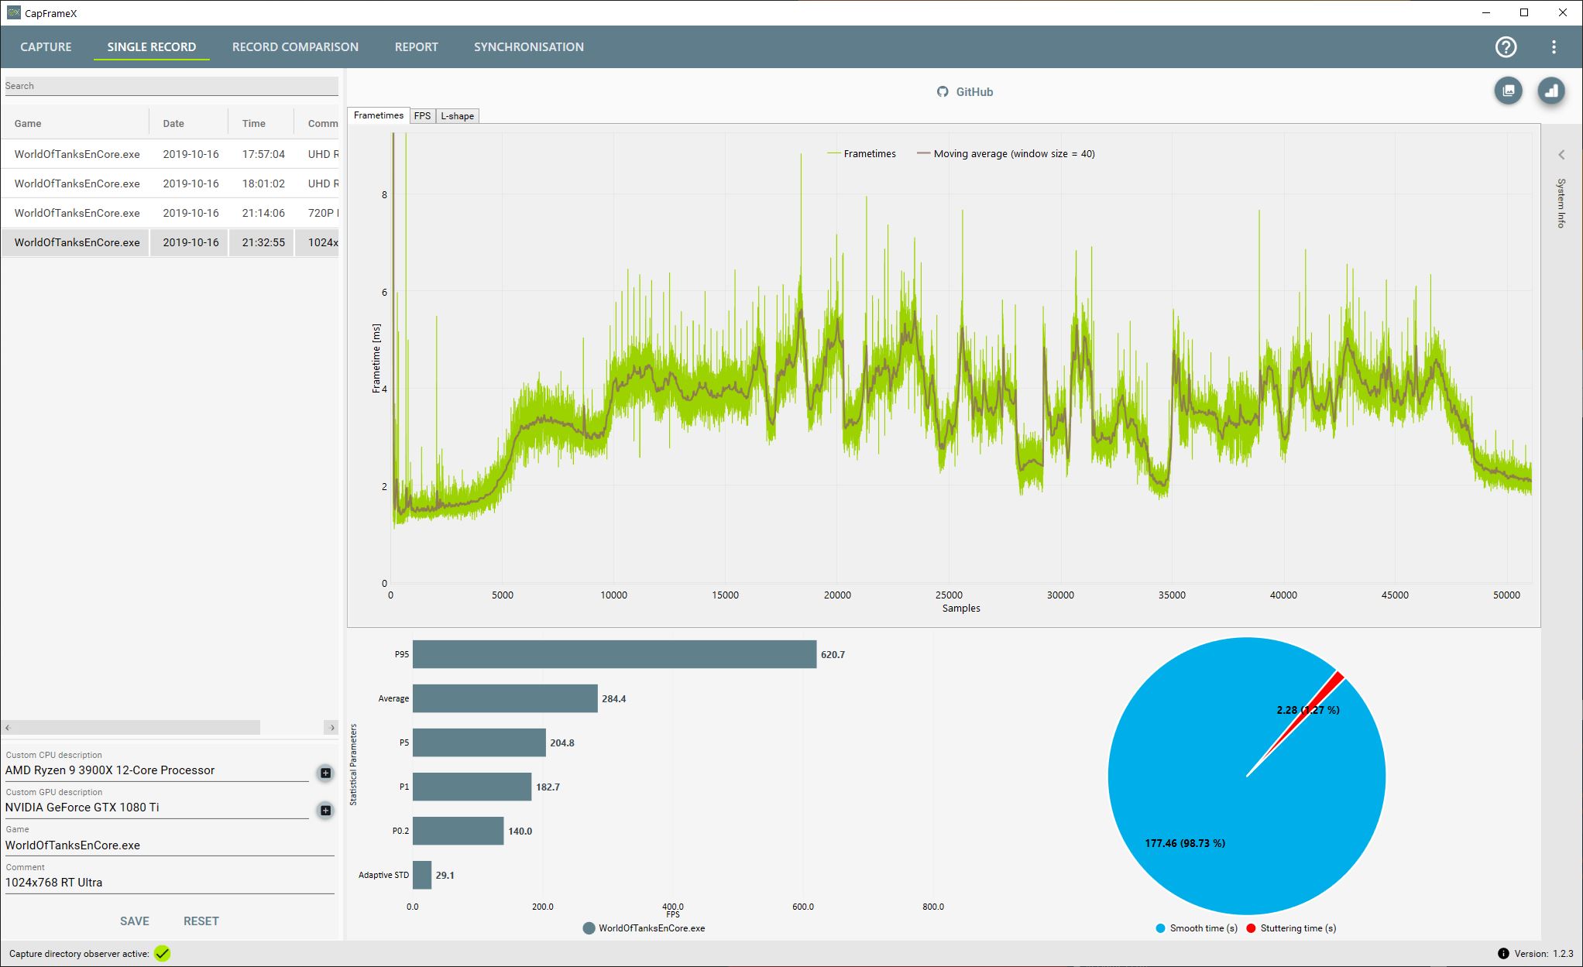Add custom CPU description plus icon
The height and width of the screenshot is (967, 1583).
(x=325, y=773)
